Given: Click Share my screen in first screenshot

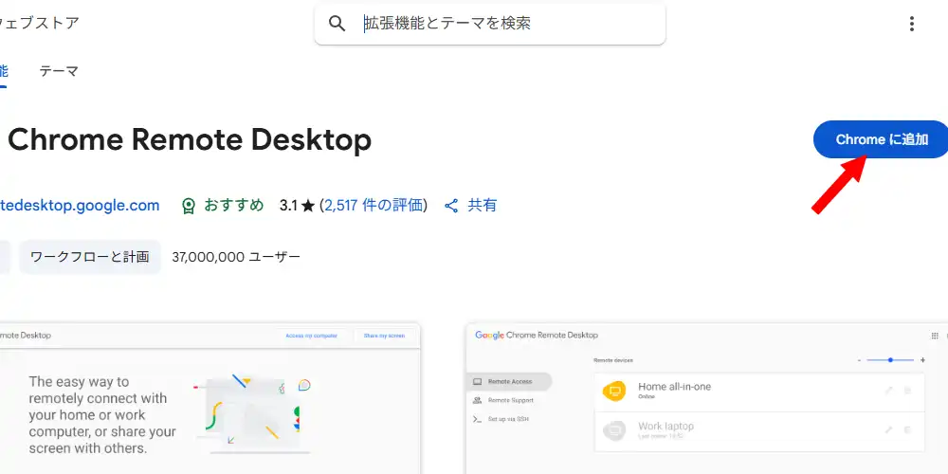Looking at the screenshot, I should click(384, 336).
